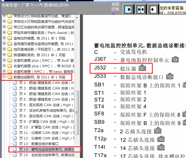
Task: Open 页 13 数据总线诊断接口
Action: tap(39, 144)
